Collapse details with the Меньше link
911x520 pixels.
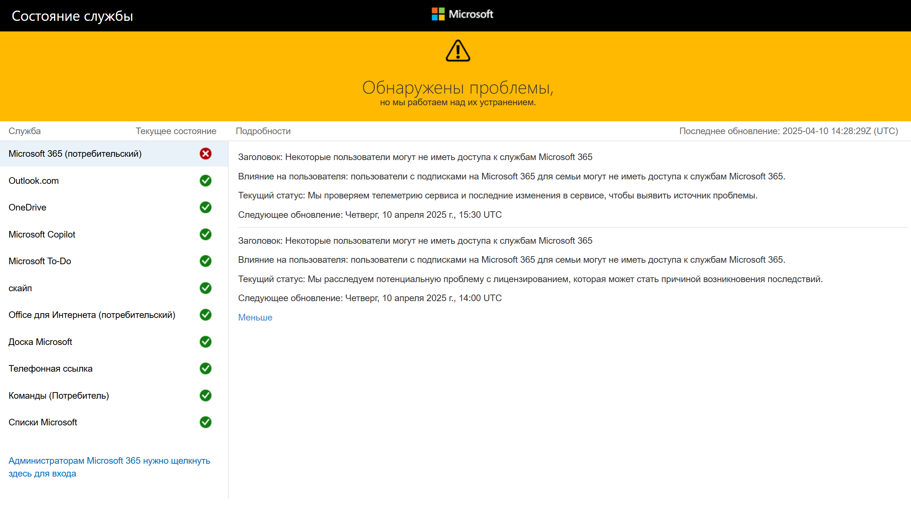(255, 317)
